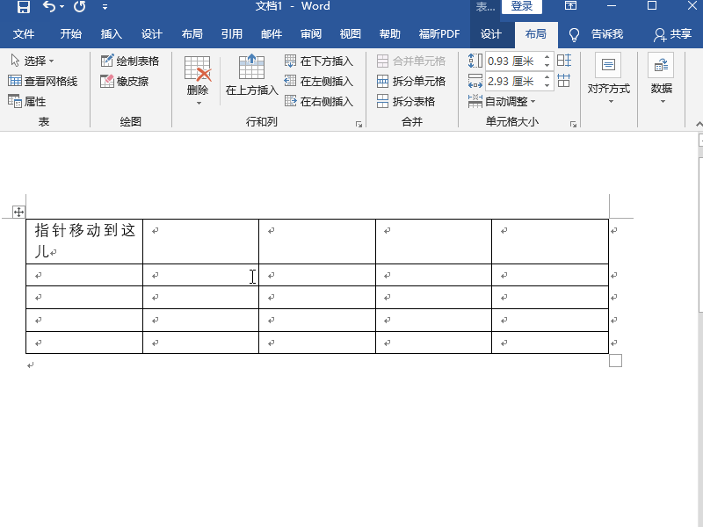Redo the last action
The image size is (703, 527).
80,7
